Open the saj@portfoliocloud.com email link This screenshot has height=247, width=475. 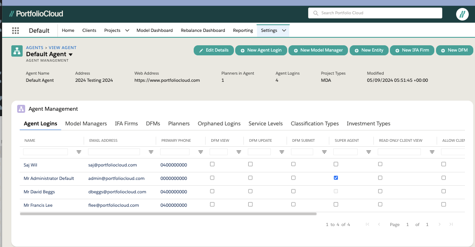[112, 165]
